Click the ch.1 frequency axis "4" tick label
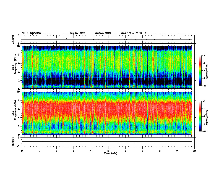This screenshot has height=169, width=219. [x=19, y=72]
